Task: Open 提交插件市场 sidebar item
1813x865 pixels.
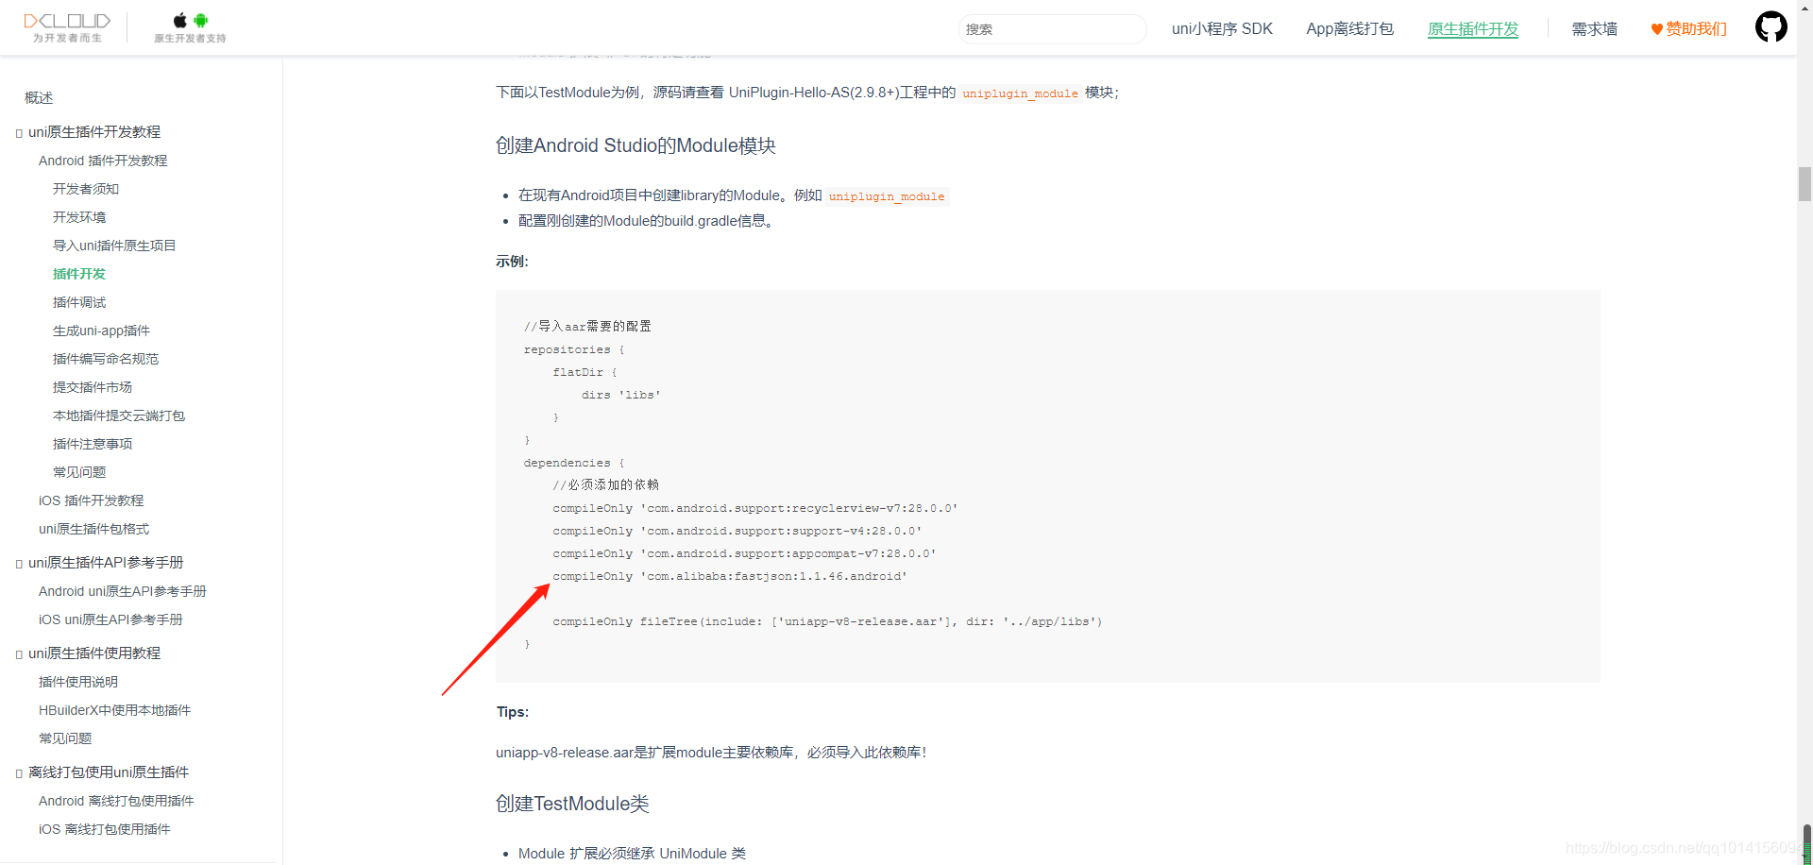Action: pos(93,387)
